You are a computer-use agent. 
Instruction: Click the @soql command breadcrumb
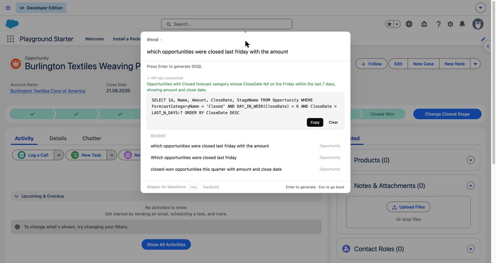(x=153, y=39)
